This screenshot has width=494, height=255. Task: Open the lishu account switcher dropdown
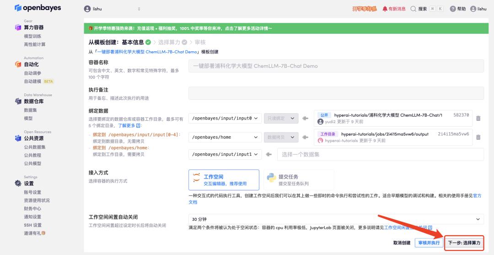click(113, 9)
